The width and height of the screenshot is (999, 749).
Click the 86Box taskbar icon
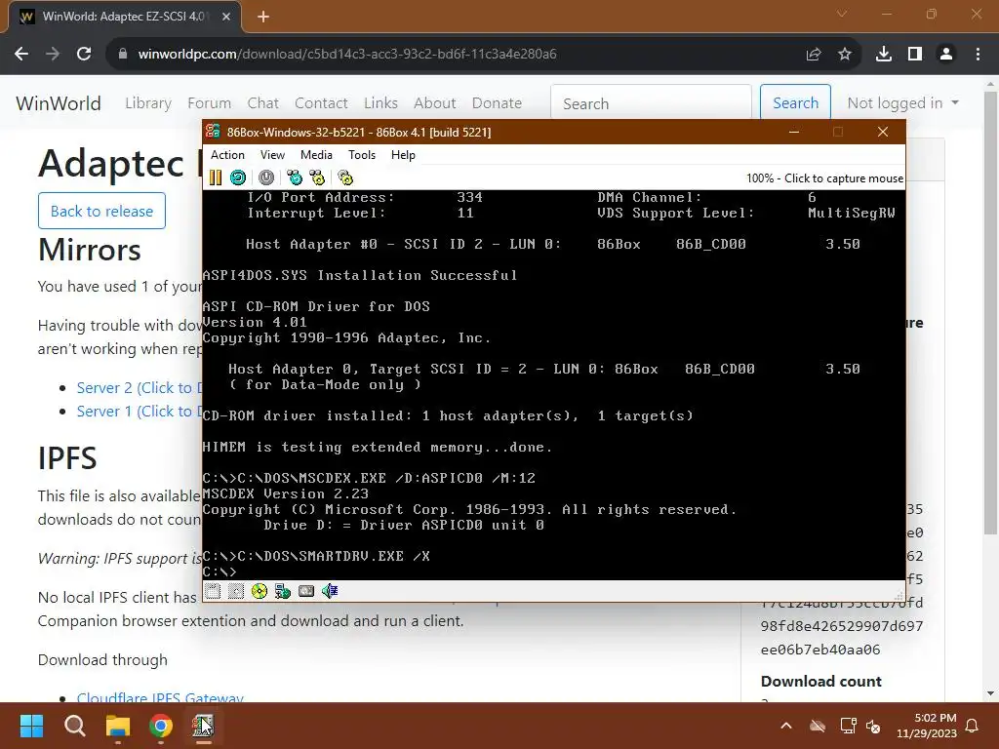click(203, 726)
